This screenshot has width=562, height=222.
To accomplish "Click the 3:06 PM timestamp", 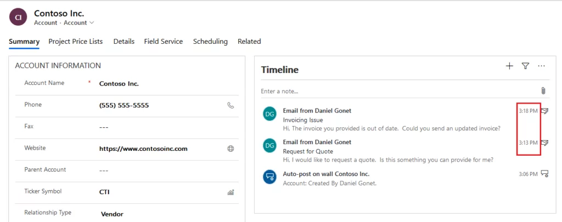I will [x=529, y=174].
